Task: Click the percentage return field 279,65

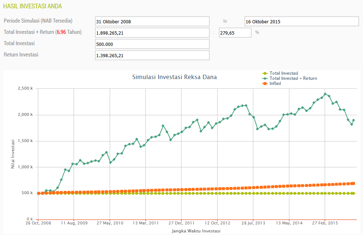Action: tap(235, 33)
